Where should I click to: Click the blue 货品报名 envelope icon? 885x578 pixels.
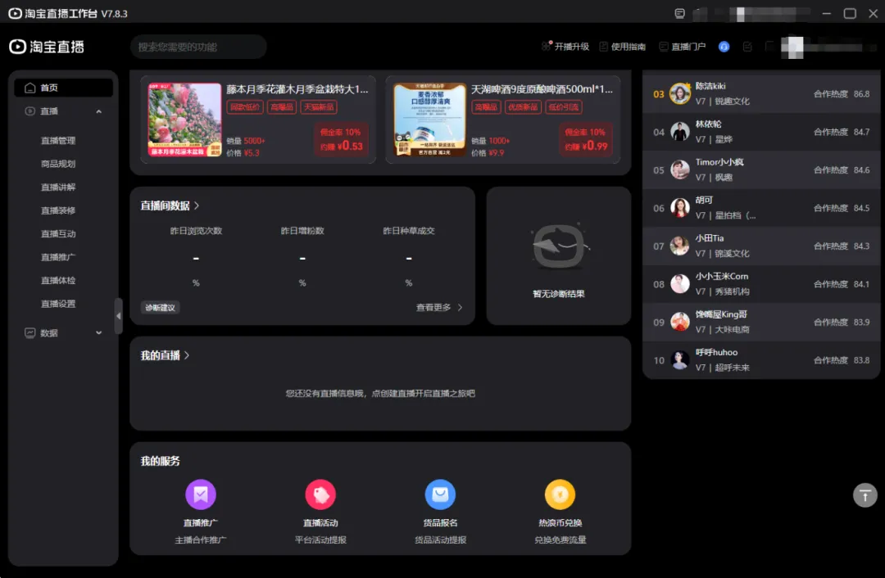[440, 494]
